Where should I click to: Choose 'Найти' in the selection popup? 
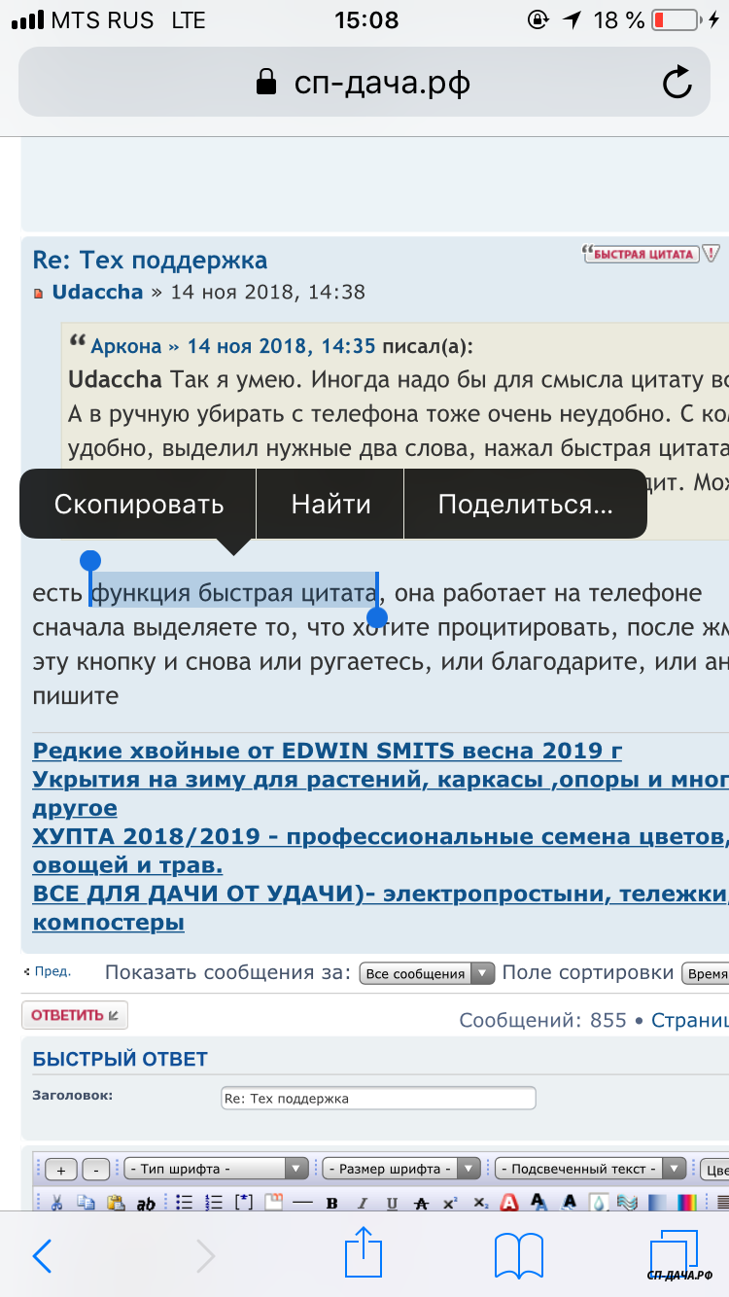330,505
